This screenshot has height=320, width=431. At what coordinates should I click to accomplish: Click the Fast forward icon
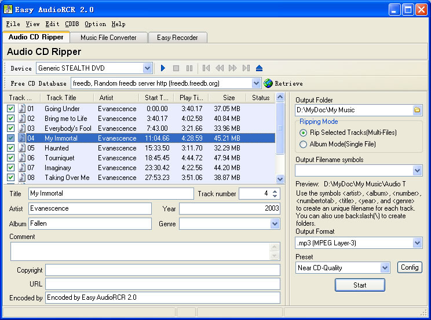[x=233, y=68]
